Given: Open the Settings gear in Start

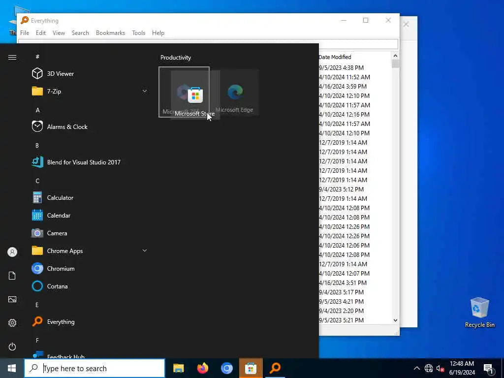Looking at the screenshot, I should [12, 323].
